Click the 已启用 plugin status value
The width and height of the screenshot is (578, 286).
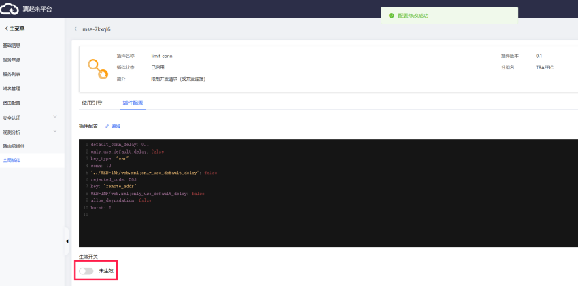pyautogui.click(x=158, y=67)
